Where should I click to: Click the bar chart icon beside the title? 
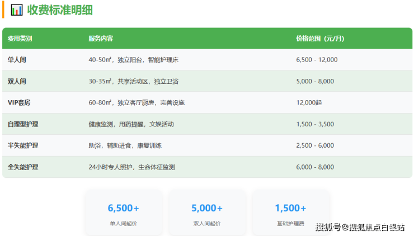coord(17,10)
